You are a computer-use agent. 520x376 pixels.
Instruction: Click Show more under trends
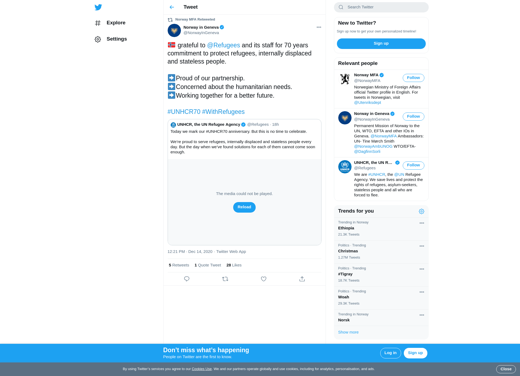click(348, 332)
